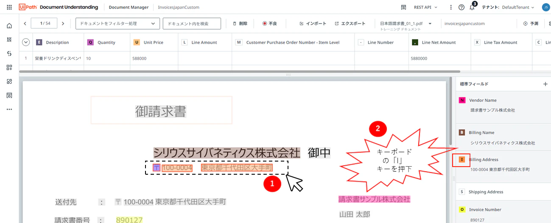
Task: Open the ドキュメントをフィルター処理 dropdown
Action: tap(117, 24)
